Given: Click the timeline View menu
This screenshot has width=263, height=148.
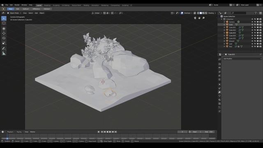Looking at the screenshot, I should click(26, 132).
